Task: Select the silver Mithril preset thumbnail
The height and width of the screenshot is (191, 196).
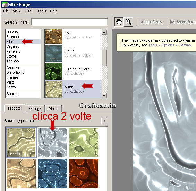Action: 52,142
